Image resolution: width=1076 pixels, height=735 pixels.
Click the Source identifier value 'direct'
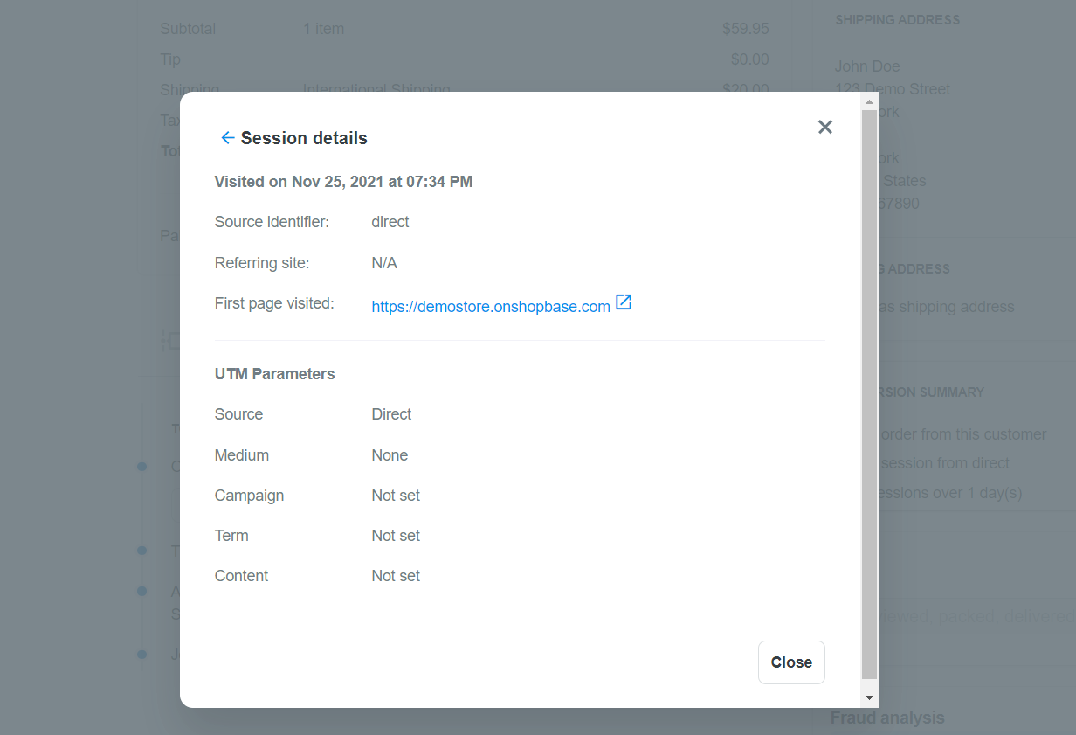[x=390, y=222]
